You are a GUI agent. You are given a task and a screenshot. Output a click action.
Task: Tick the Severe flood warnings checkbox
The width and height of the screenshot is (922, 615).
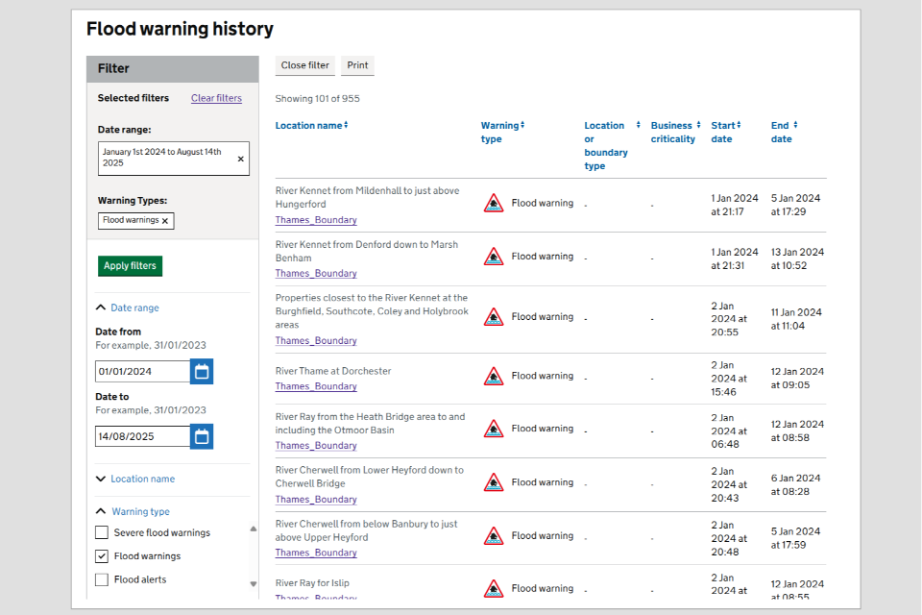point(102,533)
